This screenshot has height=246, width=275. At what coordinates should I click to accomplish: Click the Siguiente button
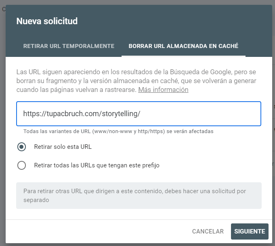point(249,231)
